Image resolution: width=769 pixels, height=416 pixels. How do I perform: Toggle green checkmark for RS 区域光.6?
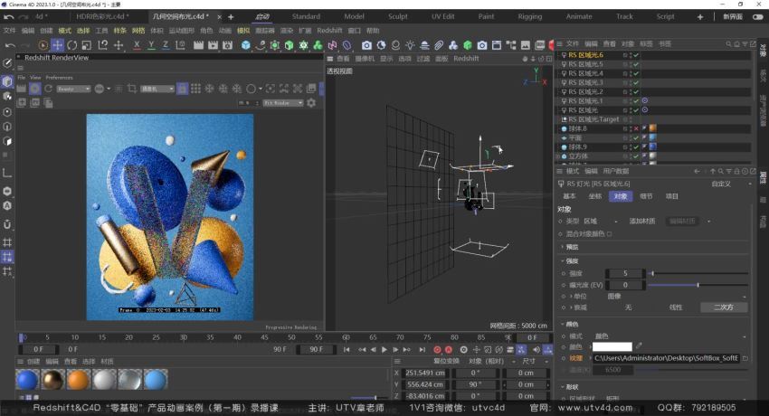click(x=636, y=55)
